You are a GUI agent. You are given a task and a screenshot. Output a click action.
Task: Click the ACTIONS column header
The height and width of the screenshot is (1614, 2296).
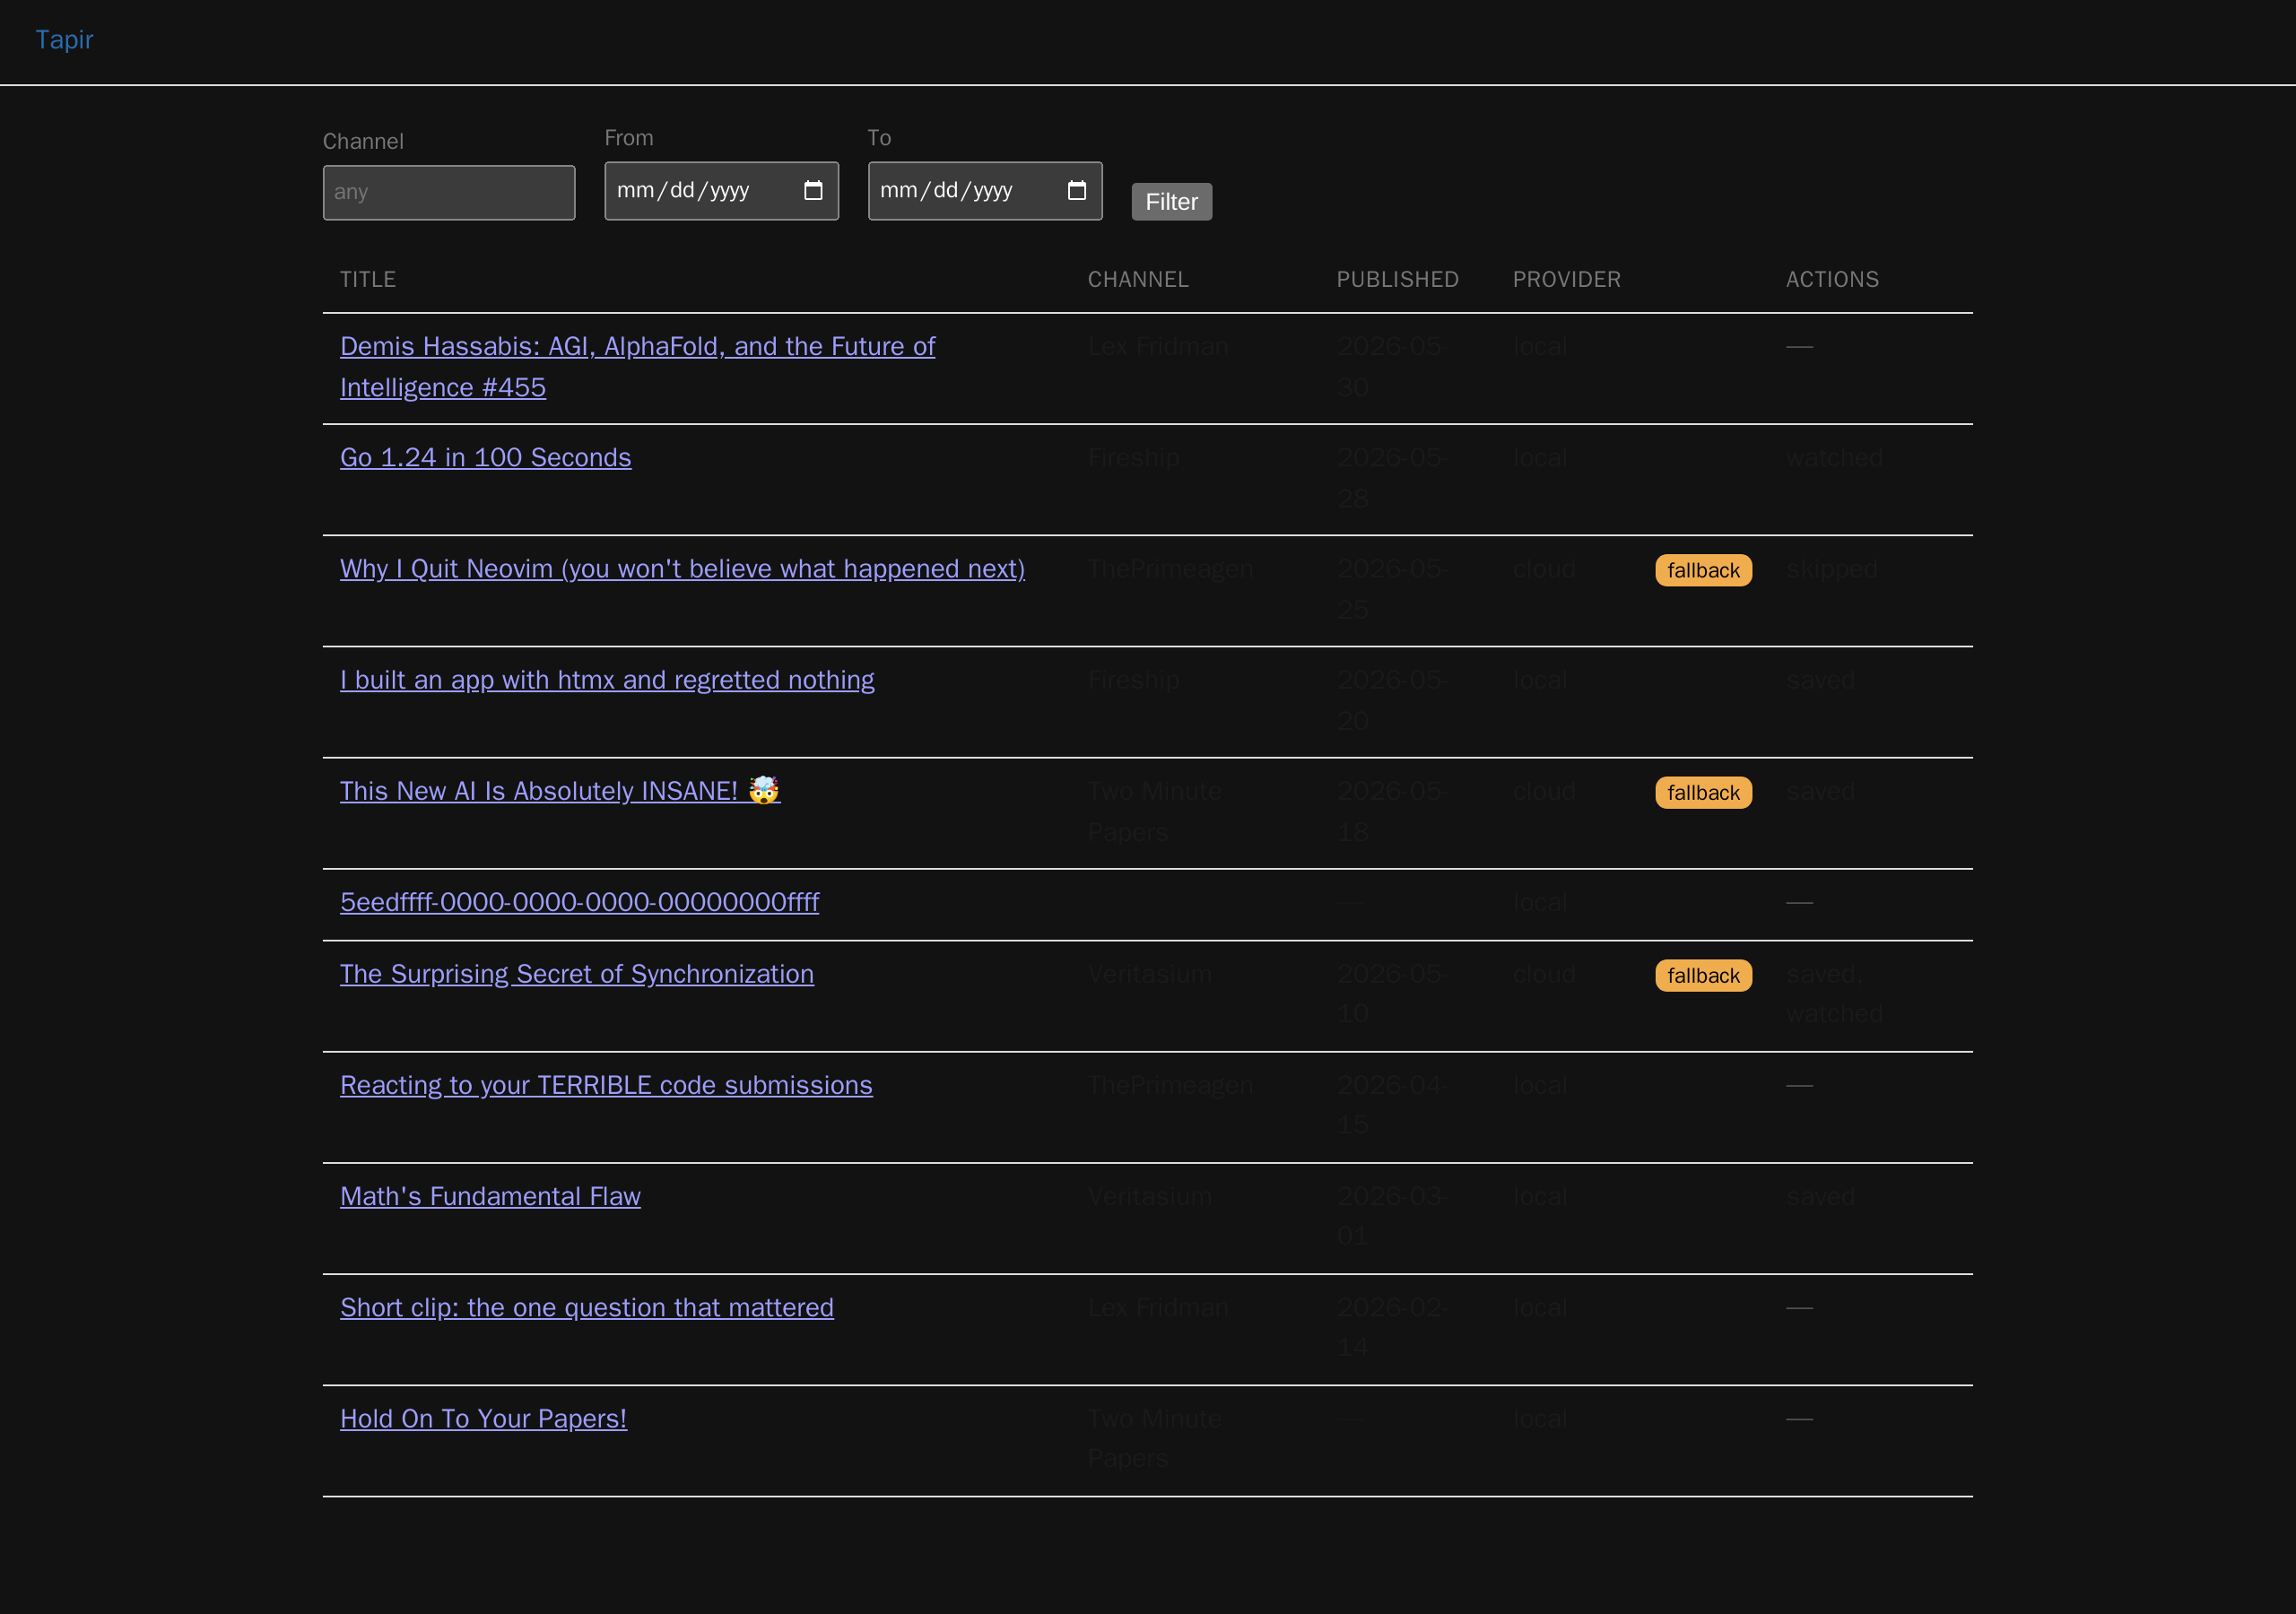pos(1832,280)
